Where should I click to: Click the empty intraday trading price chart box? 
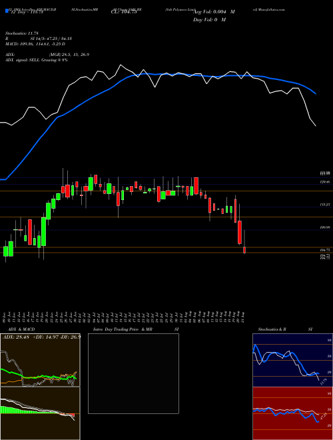coord(133,373)
